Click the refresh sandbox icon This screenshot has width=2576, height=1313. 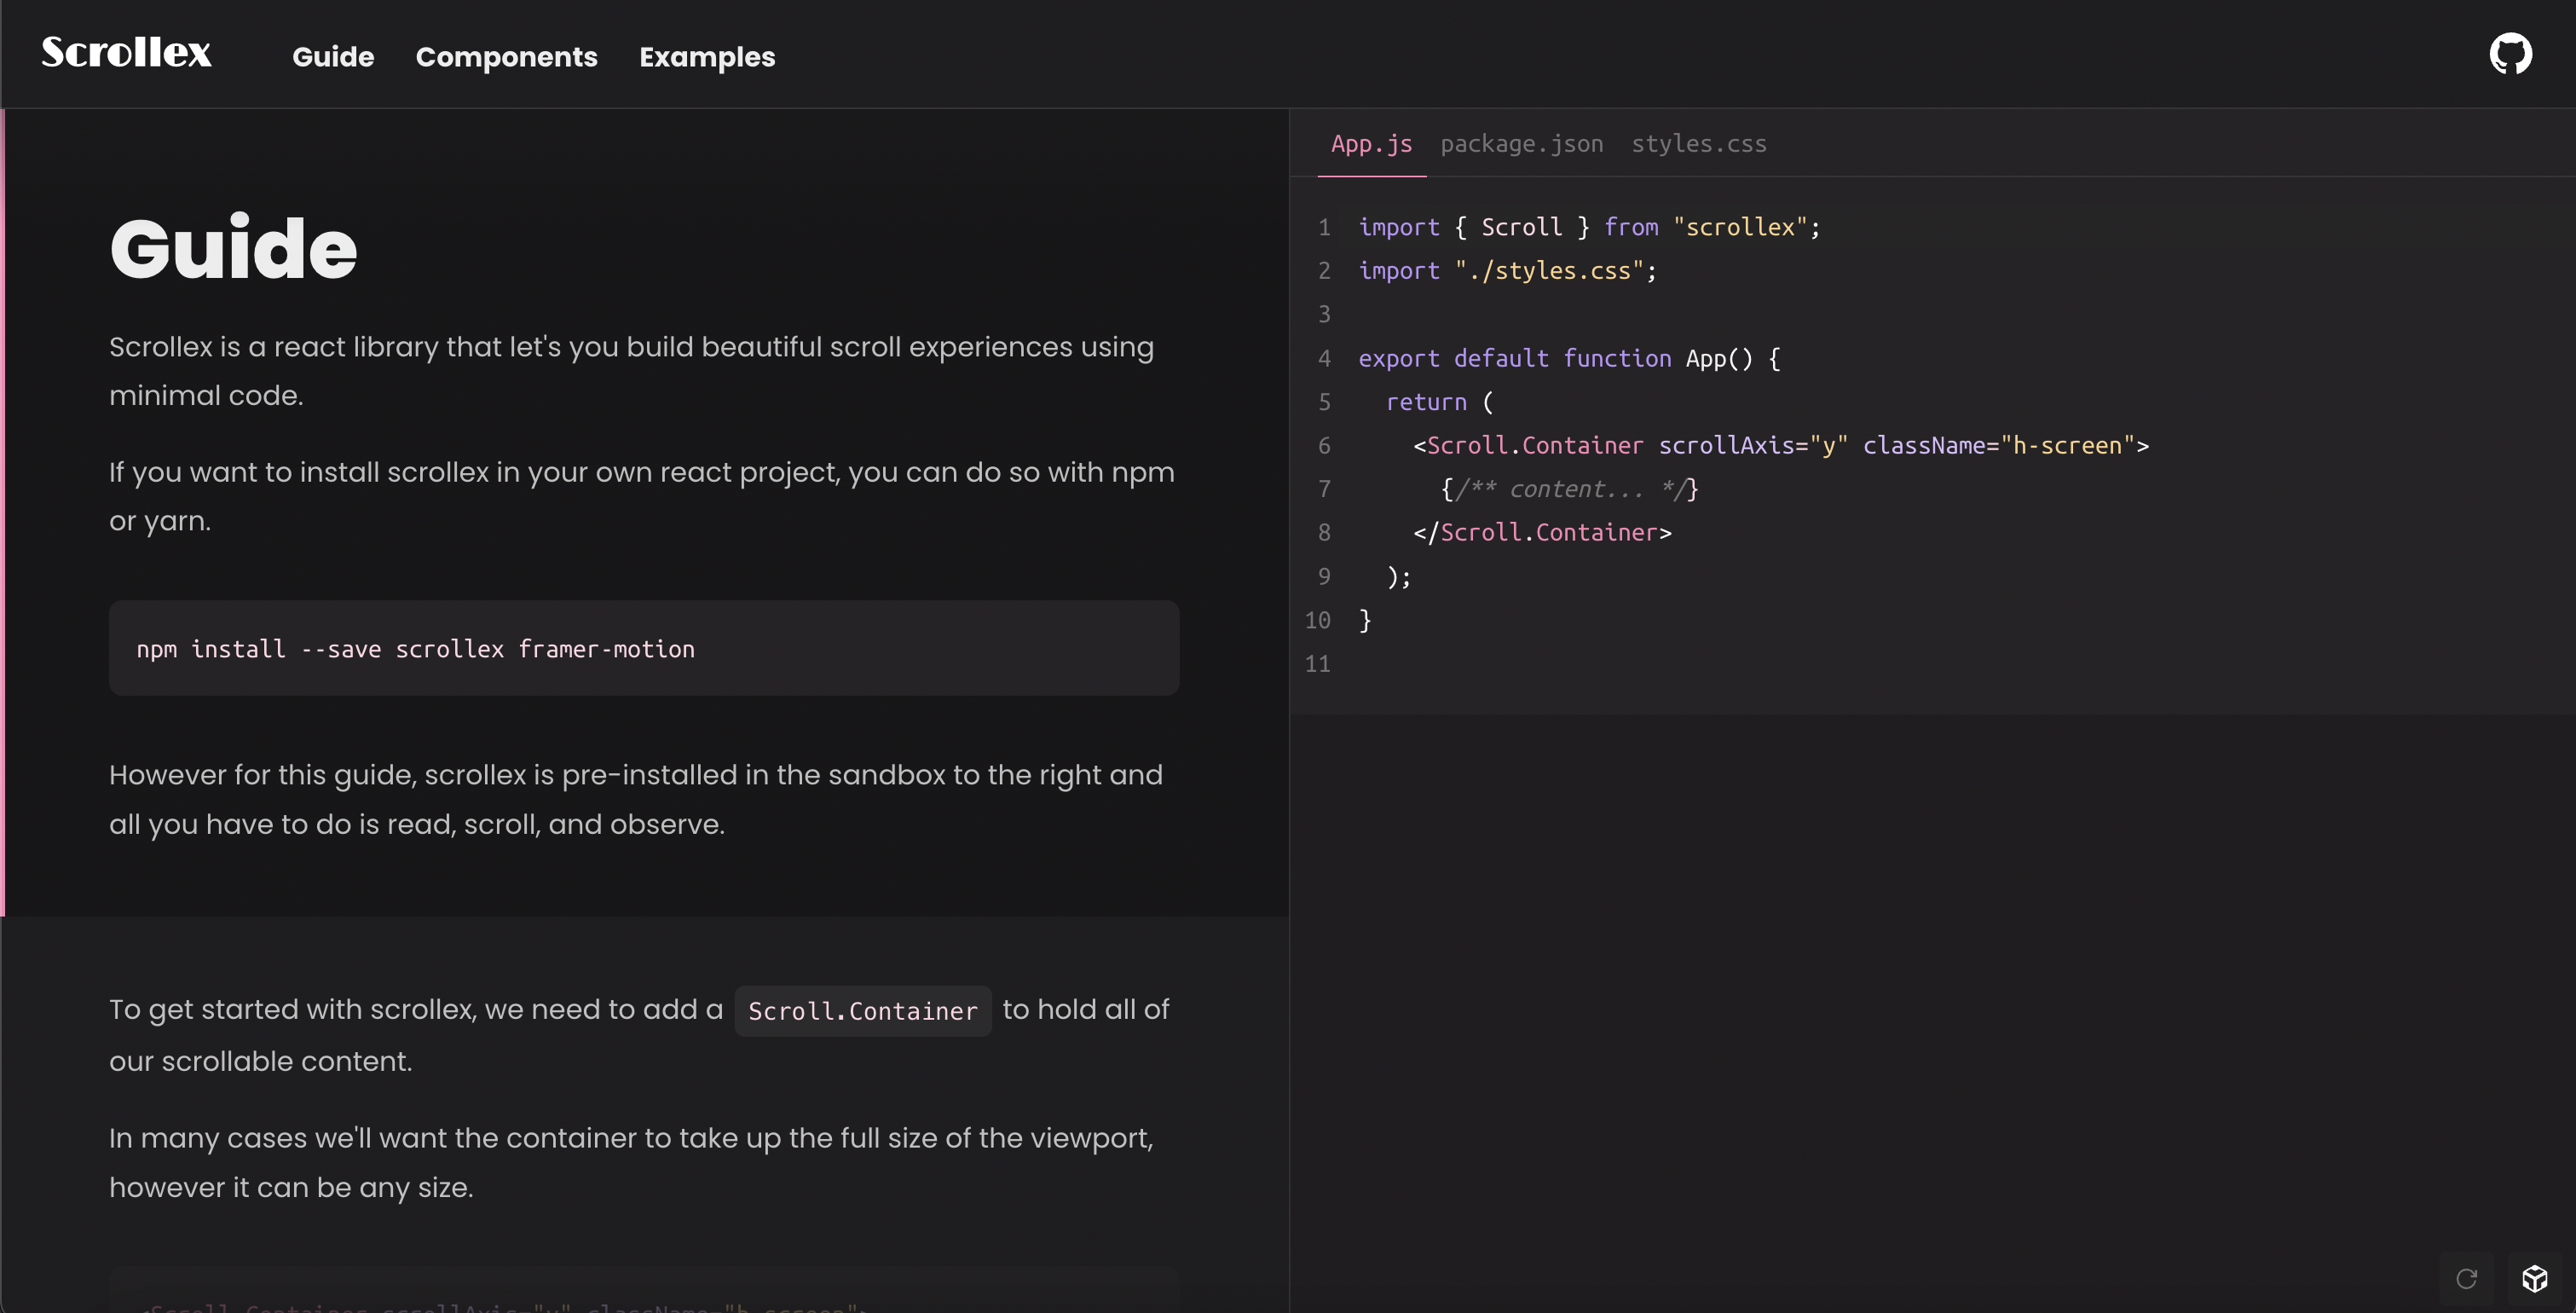click(x=2466, y=1278)
